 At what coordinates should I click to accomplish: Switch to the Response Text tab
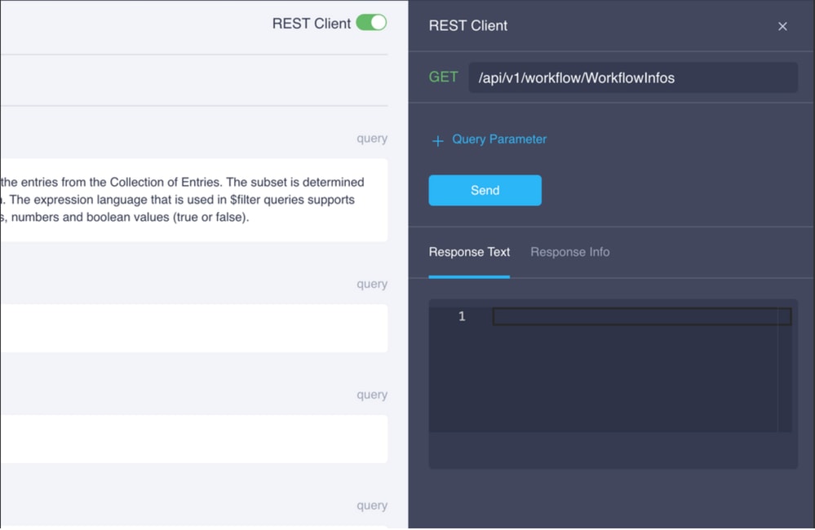point(469,252)
